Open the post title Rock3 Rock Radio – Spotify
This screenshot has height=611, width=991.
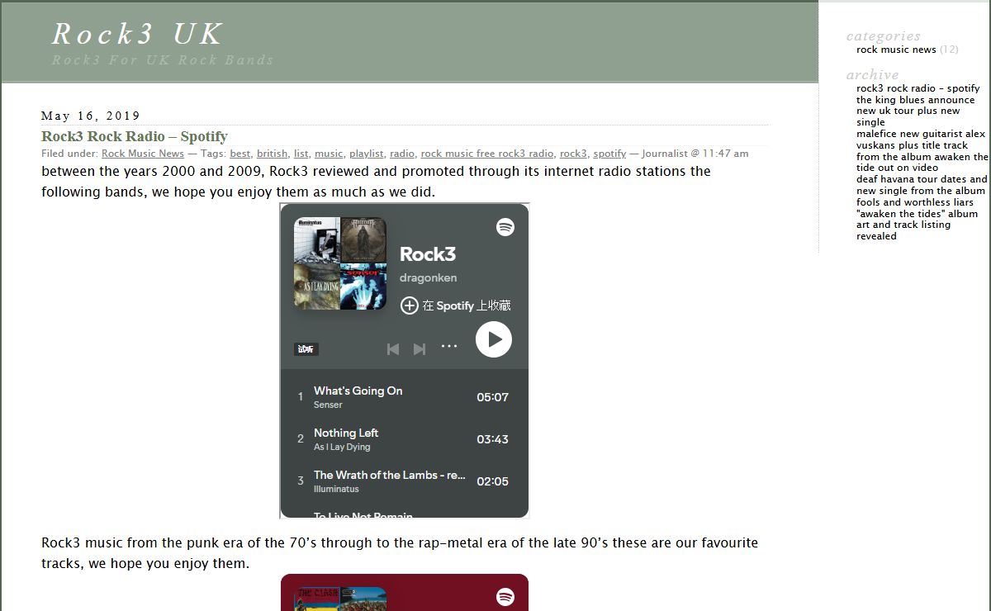click(135, 136)
